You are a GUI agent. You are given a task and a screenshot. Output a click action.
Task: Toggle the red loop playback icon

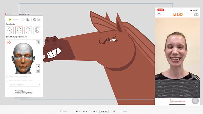[x=97, y=111]
